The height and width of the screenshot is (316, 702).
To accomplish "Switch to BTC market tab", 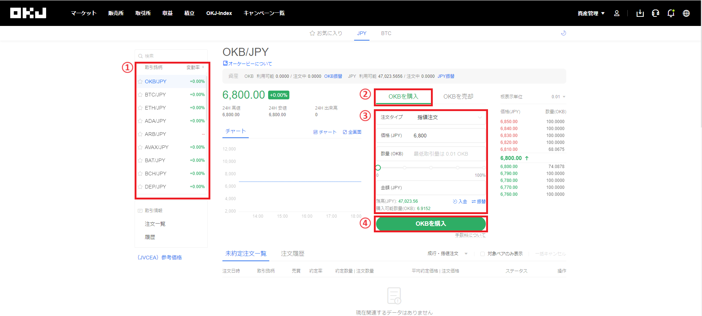I will [386, 33].
